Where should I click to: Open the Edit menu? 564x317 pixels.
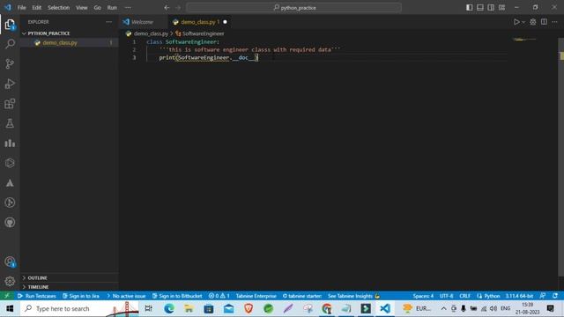tap(37, 8)
